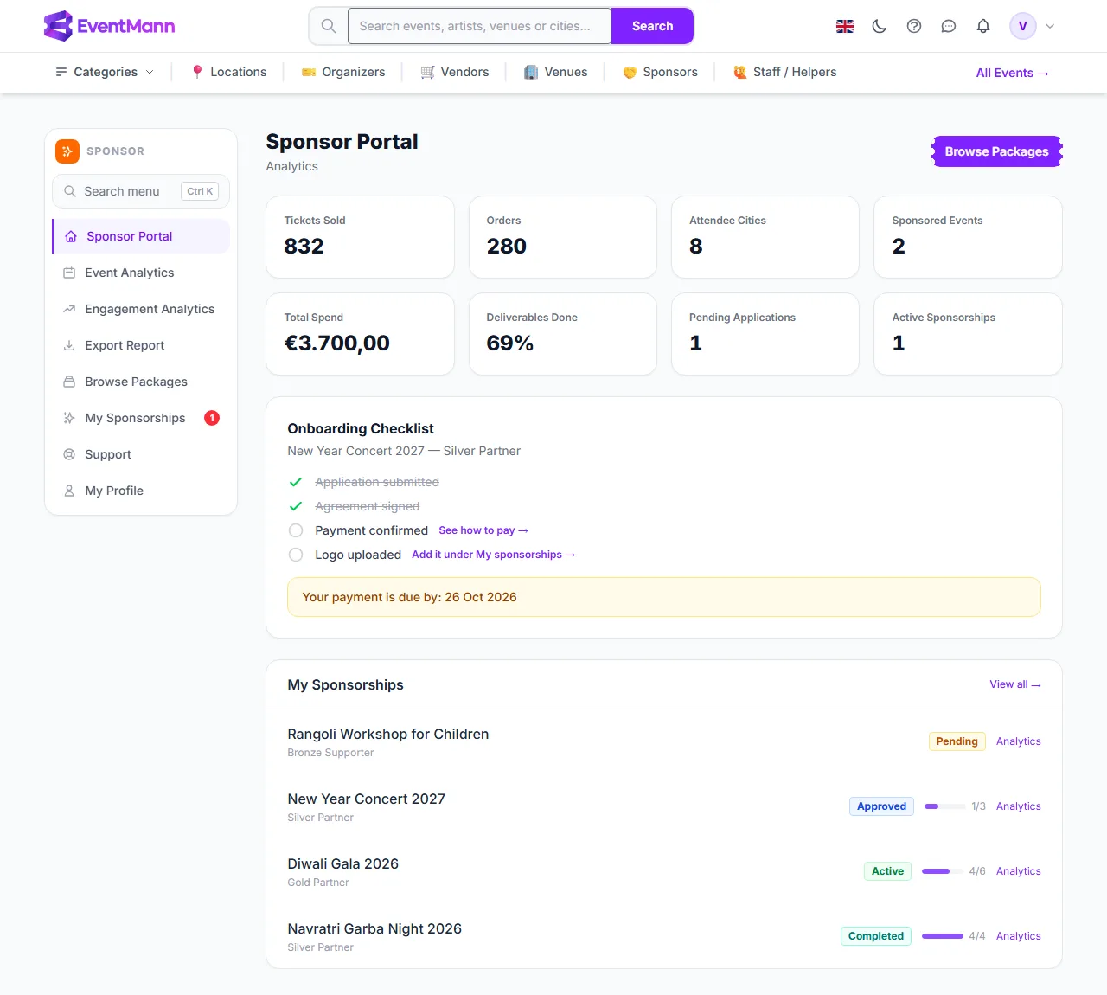Click the Sponsors handshake icon
This screenshot has height=995, width=1107.
pyautogui.click(x=630, y=73)
